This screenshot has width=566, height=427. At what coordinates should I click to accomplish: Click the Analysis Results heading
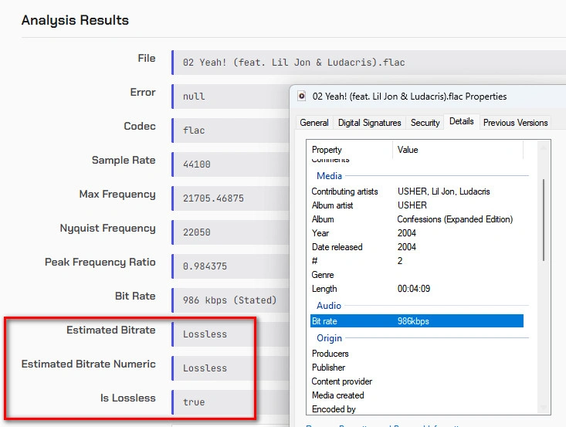coord(75,20)
